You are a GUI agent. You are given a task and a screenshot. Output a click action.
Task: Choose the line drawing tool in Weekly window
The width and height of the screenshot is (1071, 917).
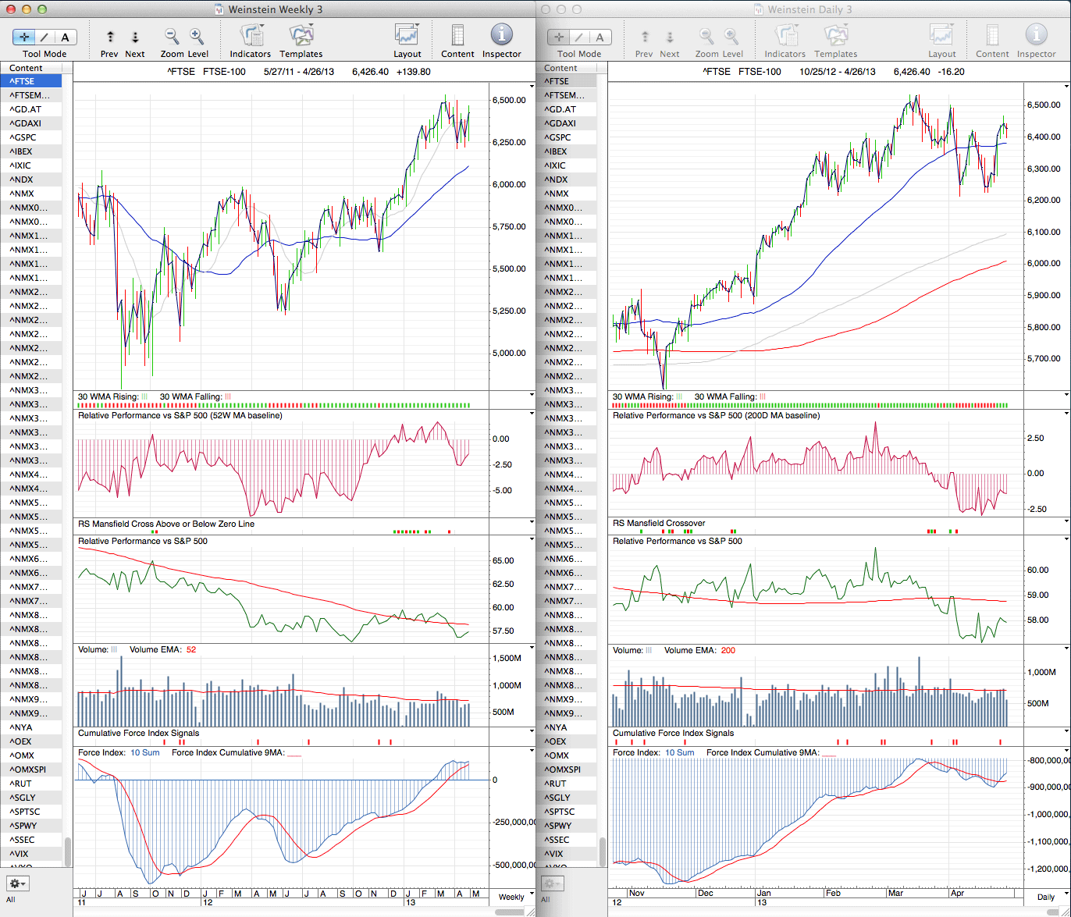(x=44, y=37)
